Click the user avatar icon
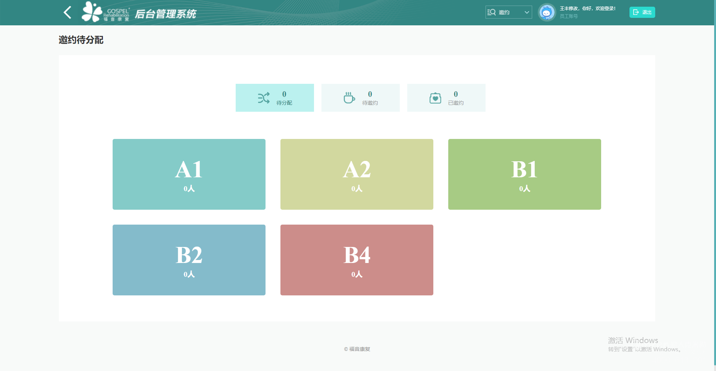The image size is (716, 371). point(547,13)
